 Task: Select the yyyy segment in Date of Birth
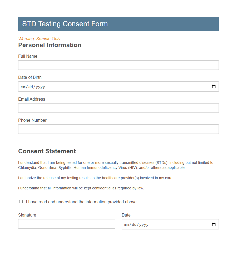[x=40, y=86]
